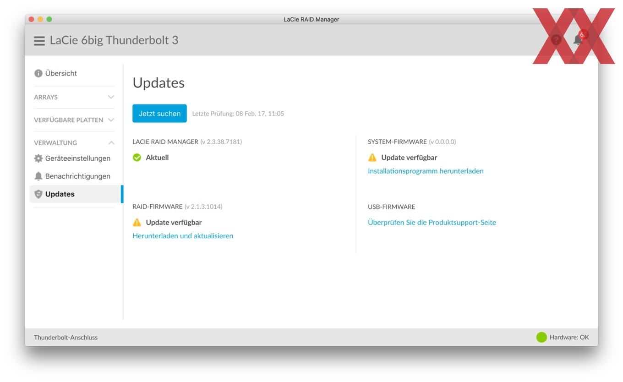The width and height of the screenshot is (623, 382).
Task: Click the green Aktuell checkmark icon
Action: (137, 158)
